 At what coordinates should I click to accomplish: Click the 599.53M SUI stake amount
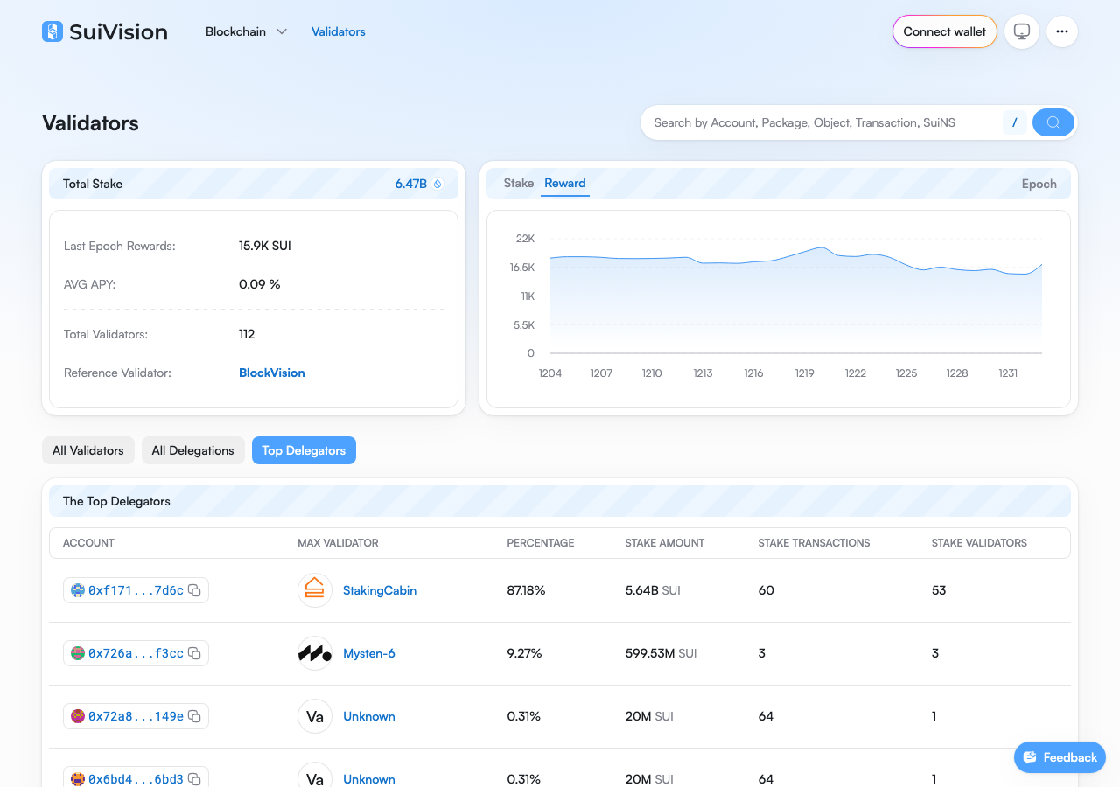(661, 653)
